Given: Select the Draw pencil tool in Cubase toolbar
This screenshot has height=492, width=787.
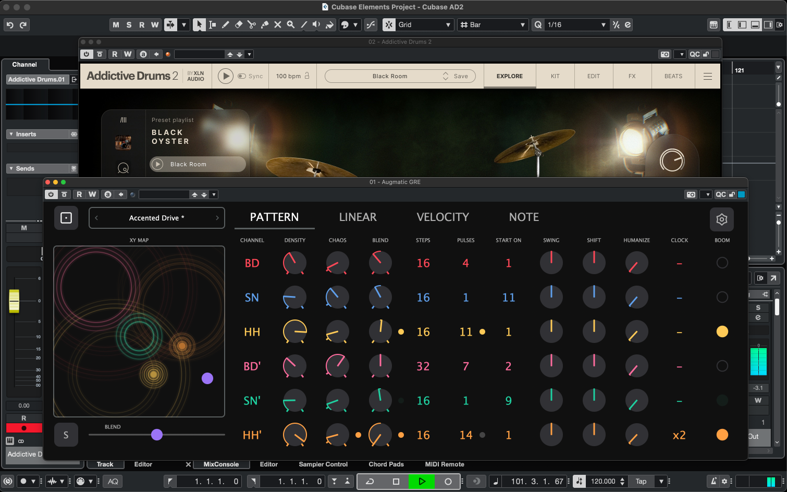Looking at the screenshot, I should point(225,24).
